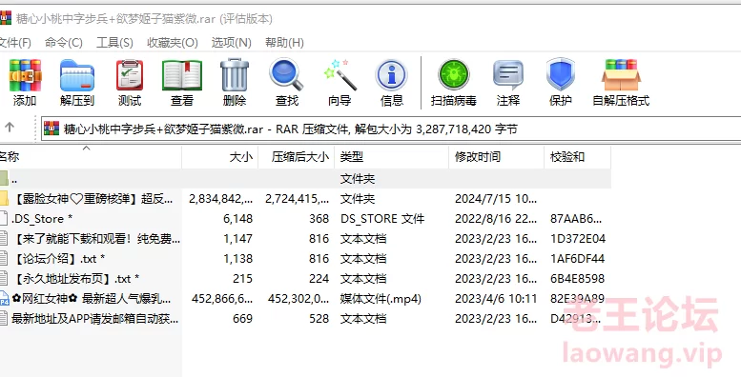Open the Options (选项) menu

click(231, 43)
